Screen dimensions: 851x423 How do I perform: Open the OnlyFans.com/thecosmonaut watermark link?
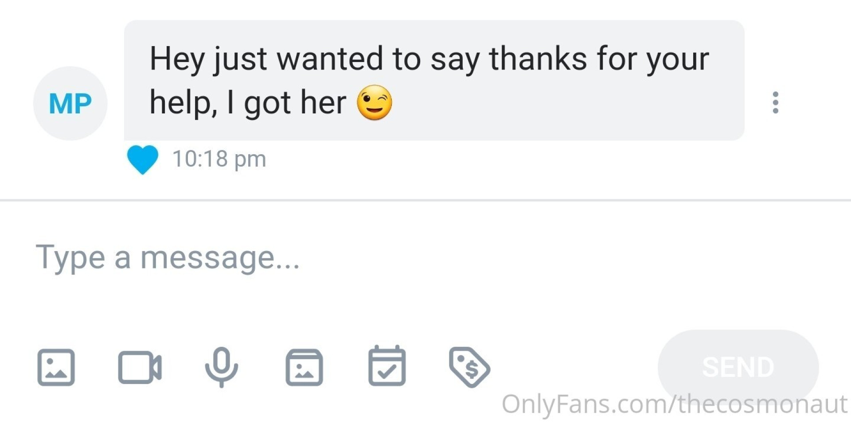coord(674,404)
